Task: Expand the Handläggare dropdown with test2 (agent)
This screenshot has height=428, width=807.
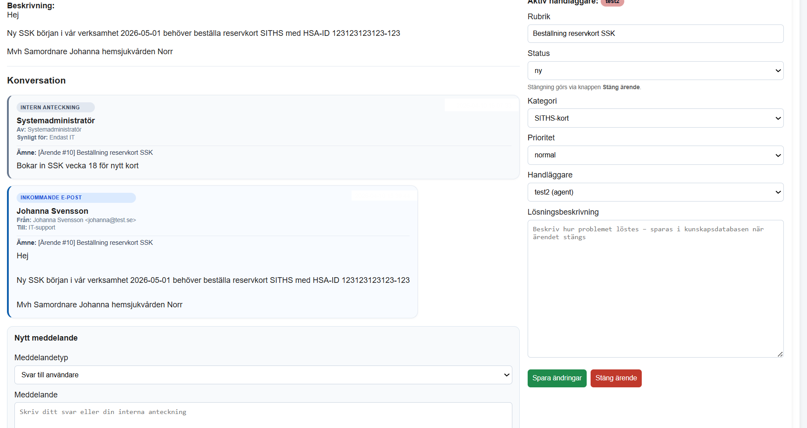Action: click(x=655, y=192)
